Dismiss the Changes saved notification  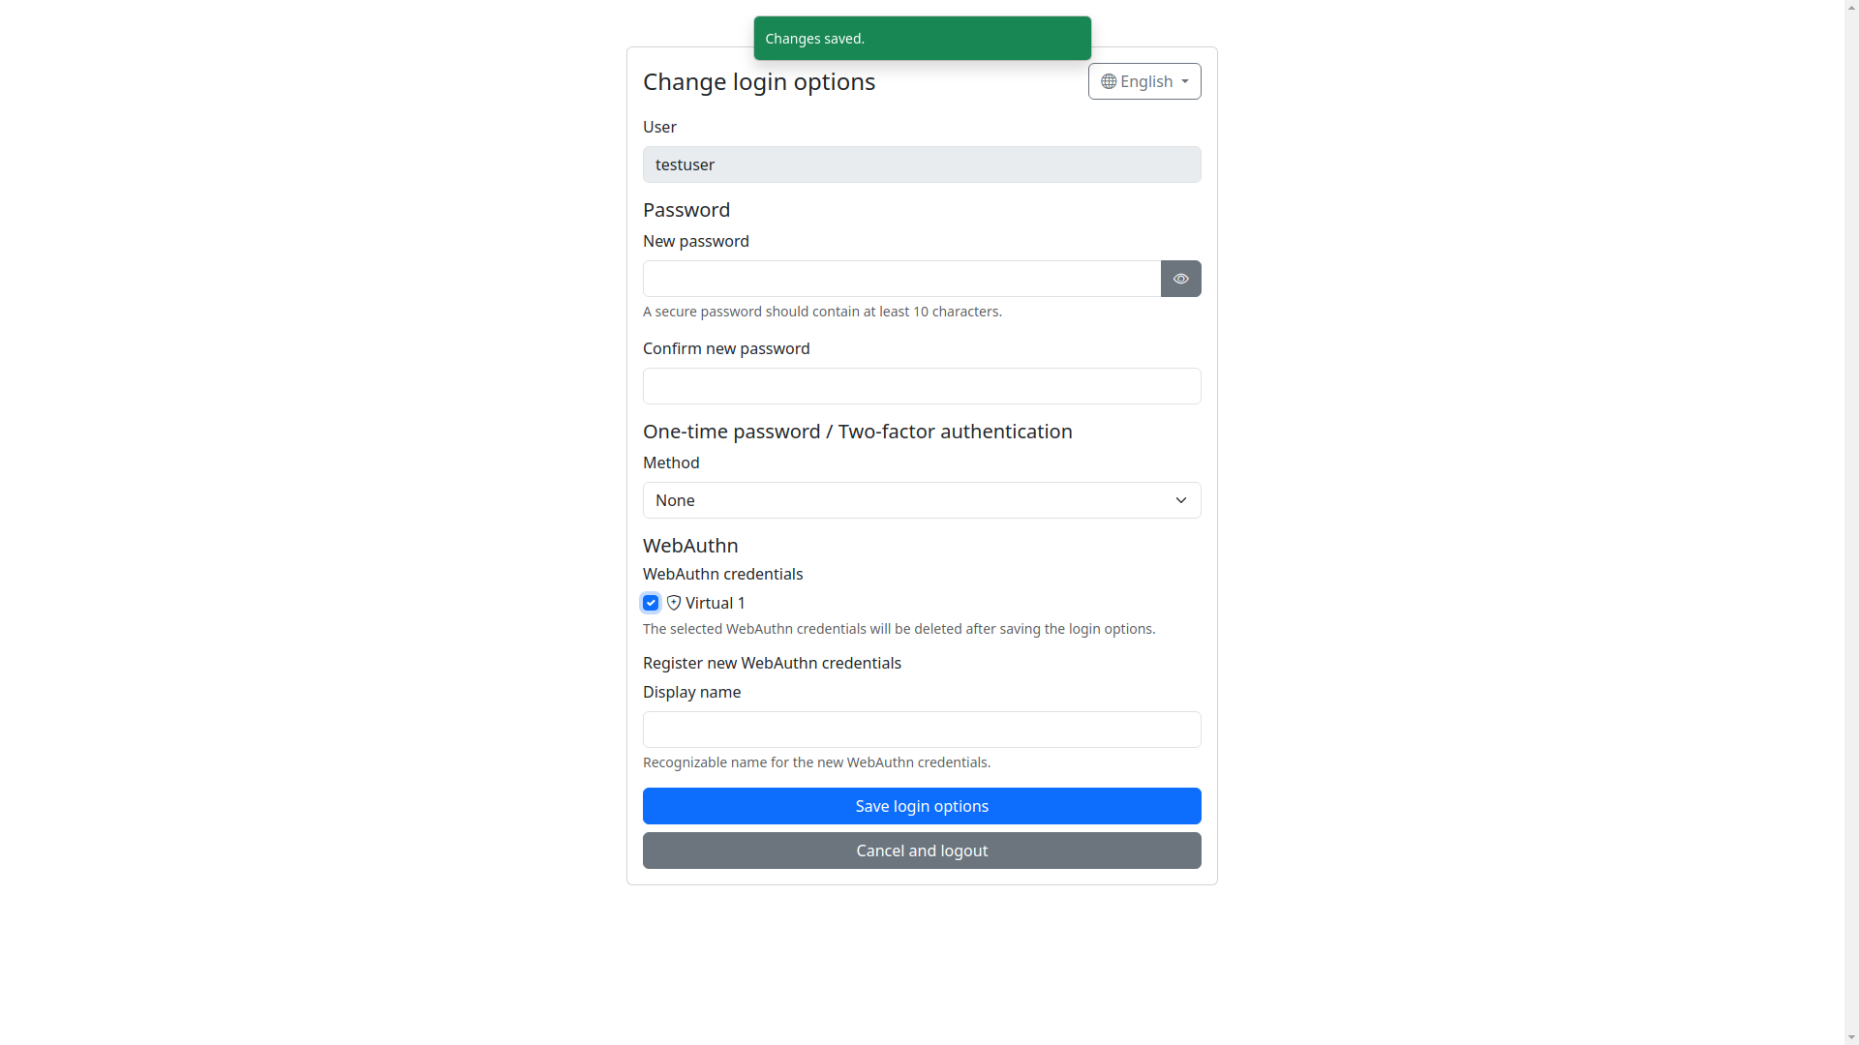tap(922, 38)
